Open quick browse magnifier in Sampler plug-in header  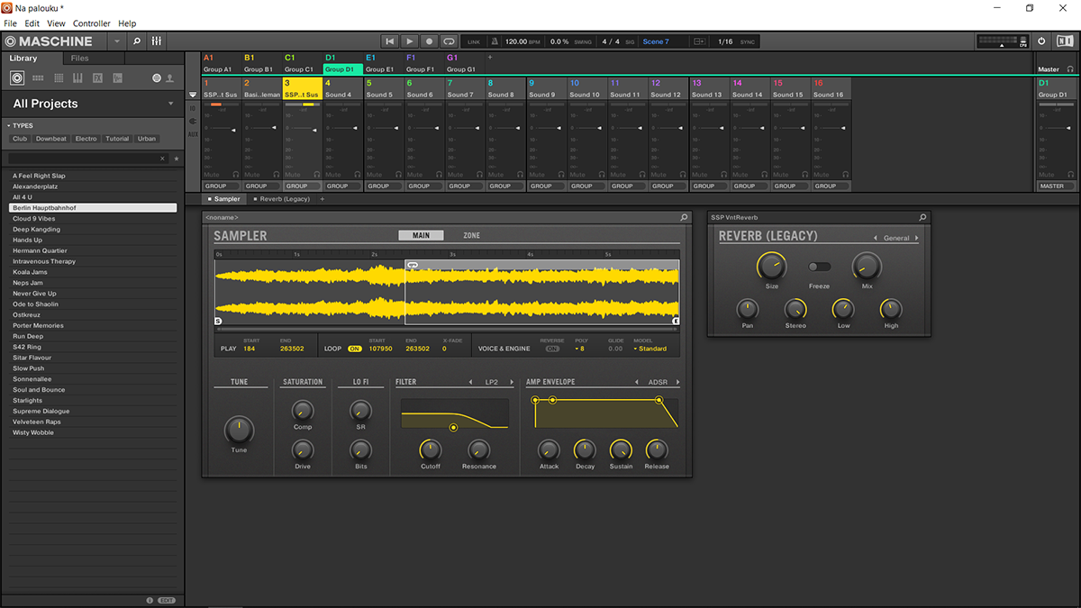[x=684, y=218]
